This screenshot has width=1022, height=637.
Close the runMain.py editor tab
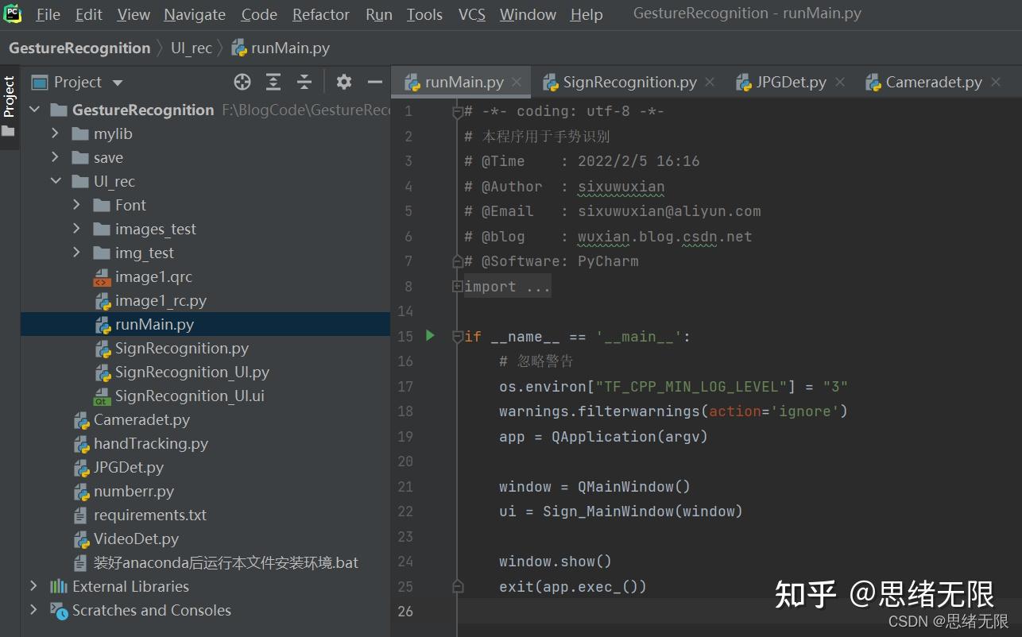517,82
